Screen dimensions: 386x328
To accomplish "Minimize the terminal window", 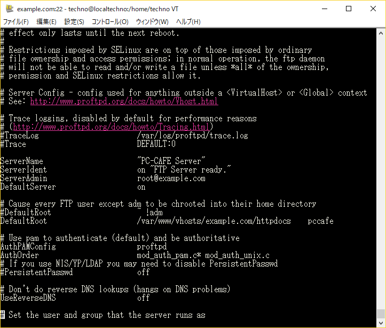I will [325, 9].
